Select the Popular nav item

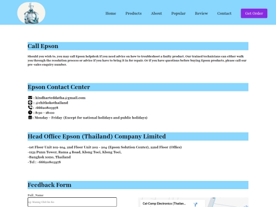click(x=178, y=13)
